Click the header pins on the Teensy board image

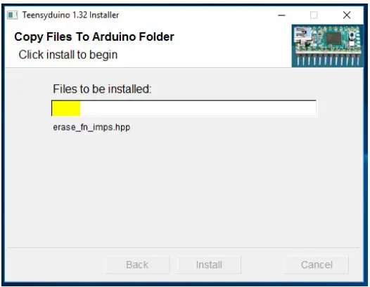[x=328, y=60]
